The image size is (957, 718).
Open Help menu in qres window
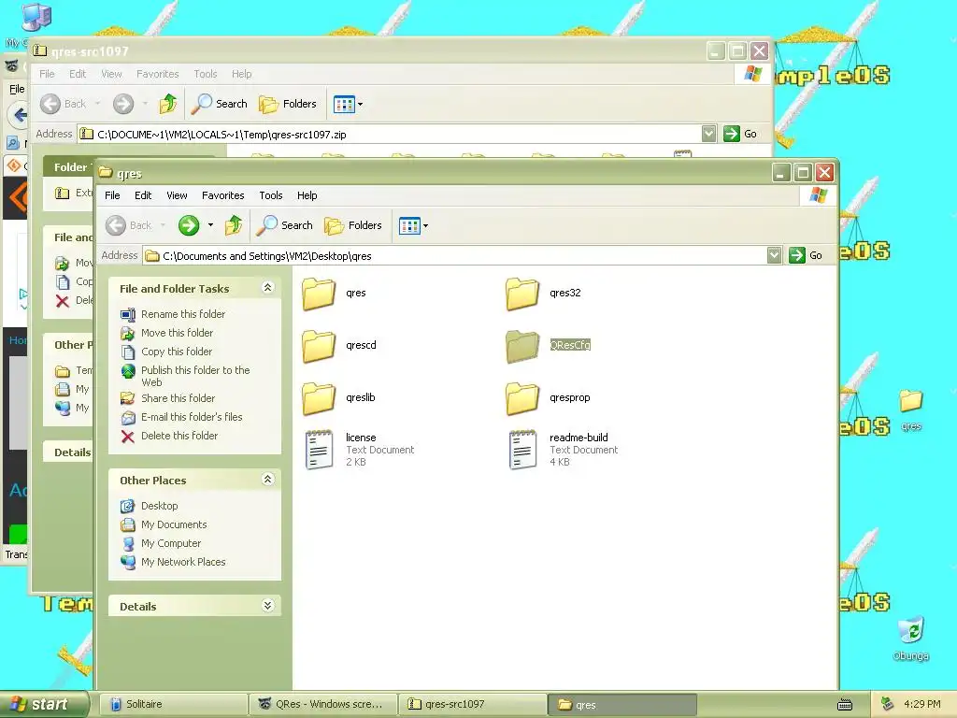click(x=307, y=195)
